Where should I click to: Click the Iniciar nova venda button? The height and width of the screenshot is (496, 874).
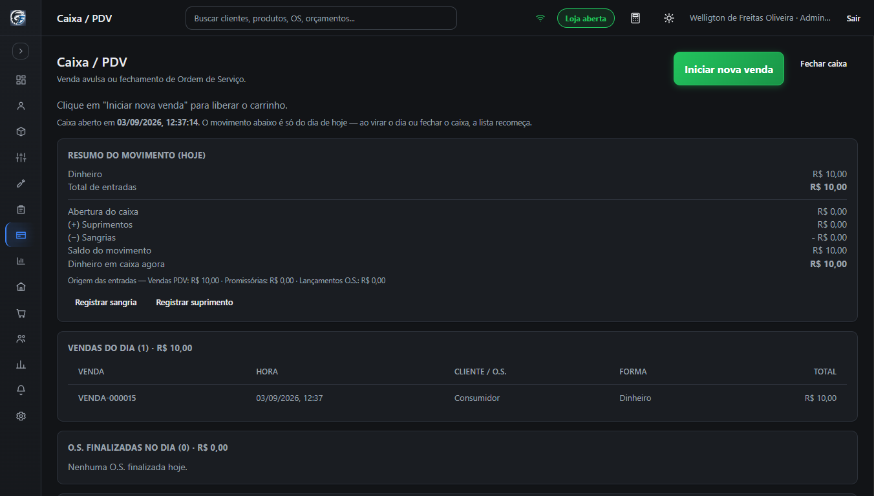click(x=729, y=69)
